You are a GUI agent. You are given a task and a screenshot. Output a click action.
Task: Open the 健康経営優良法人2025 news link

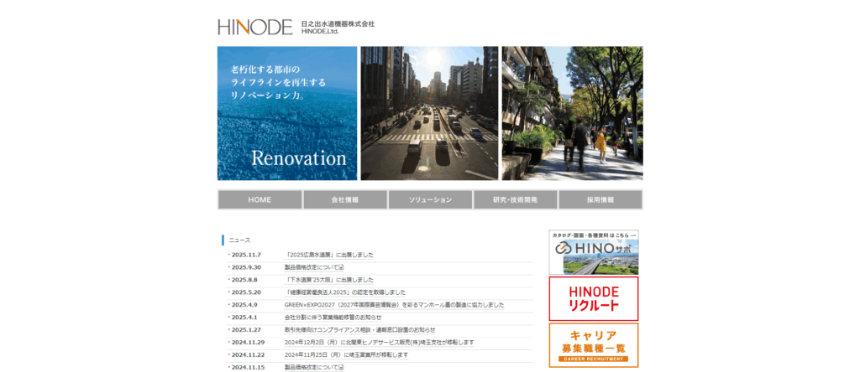pyautogui.click(x=345, y=292)
